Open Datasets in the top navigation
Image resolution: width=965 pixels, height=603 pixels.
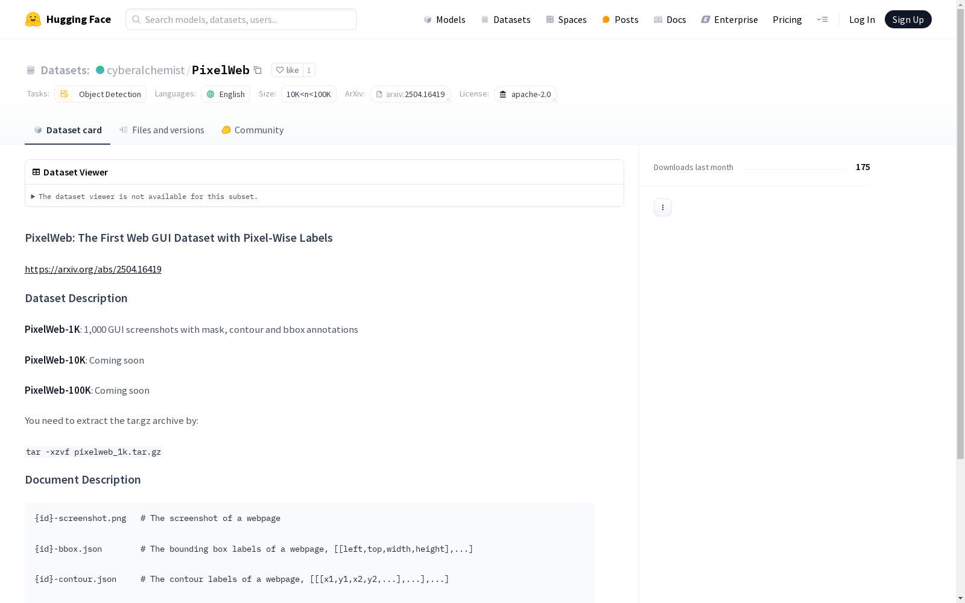[x=505, y=19]
